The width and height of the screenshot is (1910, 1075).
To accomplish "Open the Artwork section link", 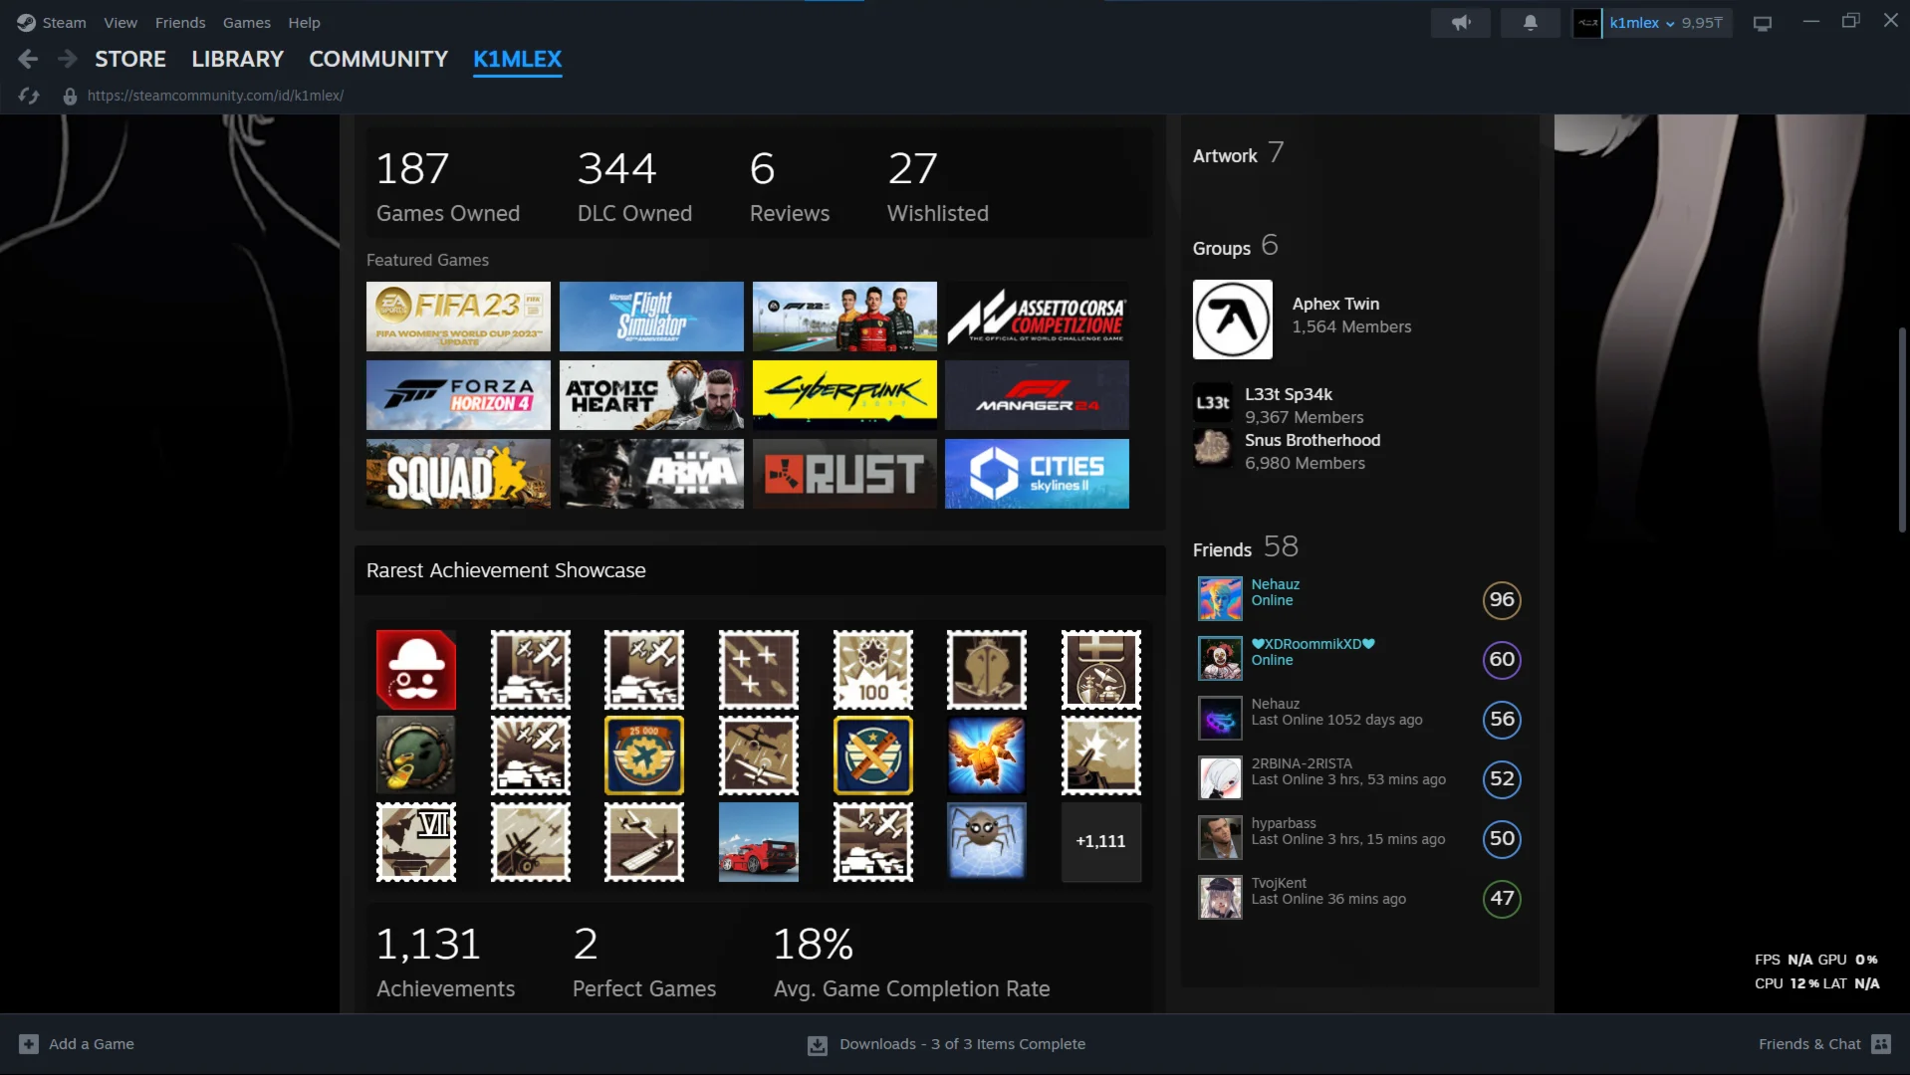I will [x=1238, y=154].
